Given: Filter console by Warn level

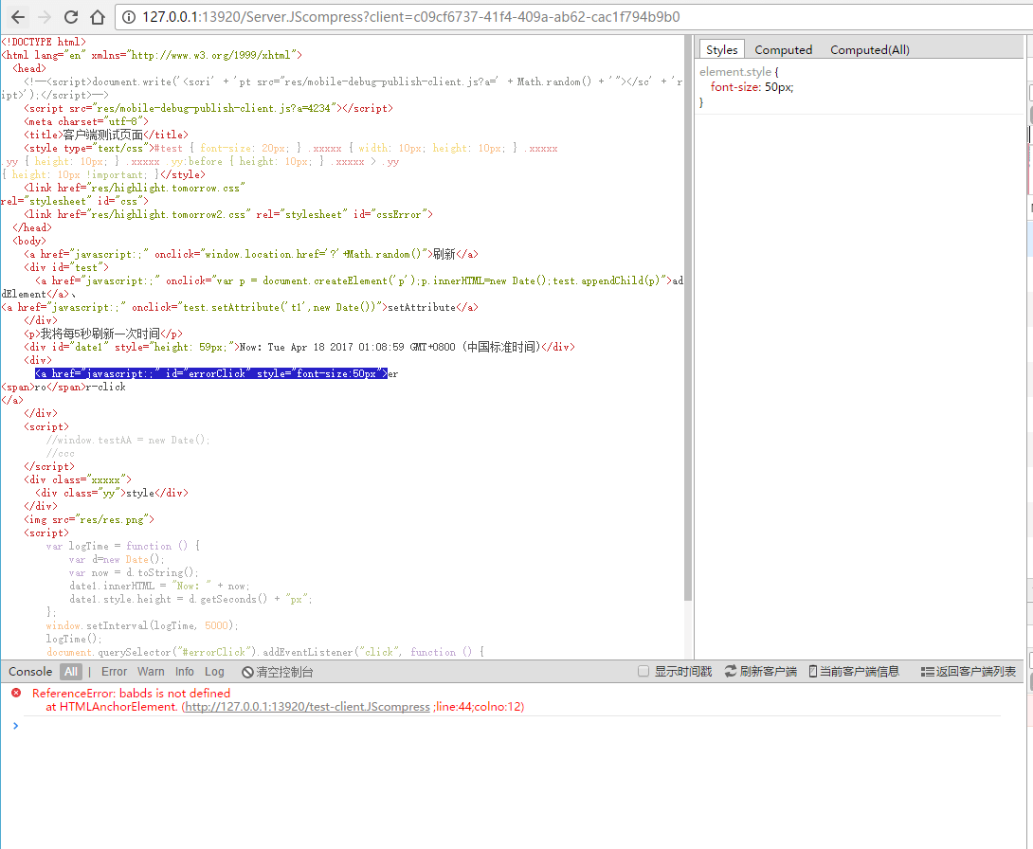Looking at the screenshot, I should (151, 671).
